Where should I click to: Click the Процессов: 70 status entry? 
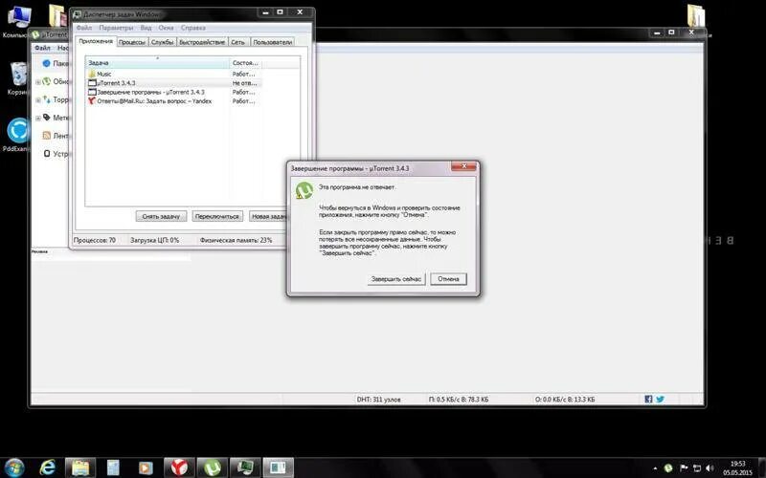pyautogui.click(x=95, y=240)
